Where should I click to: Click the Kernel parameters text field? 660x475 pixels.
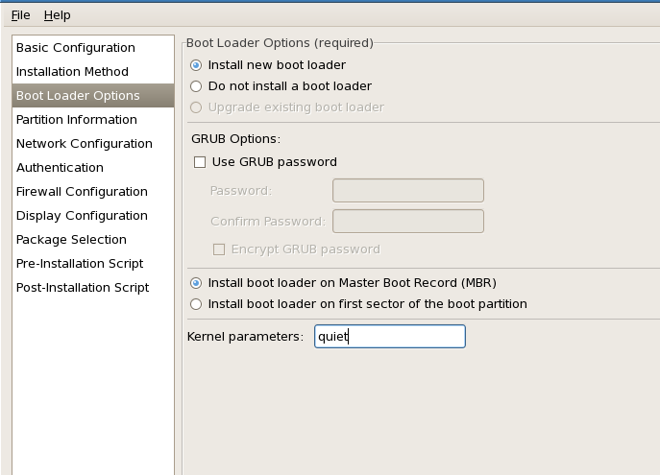tap(389, 337)
